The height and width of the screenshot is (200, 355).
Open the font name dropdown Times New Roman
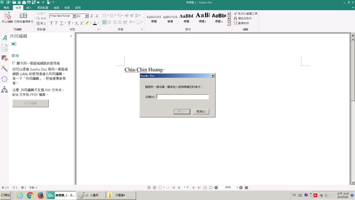[x=74, y=16]
